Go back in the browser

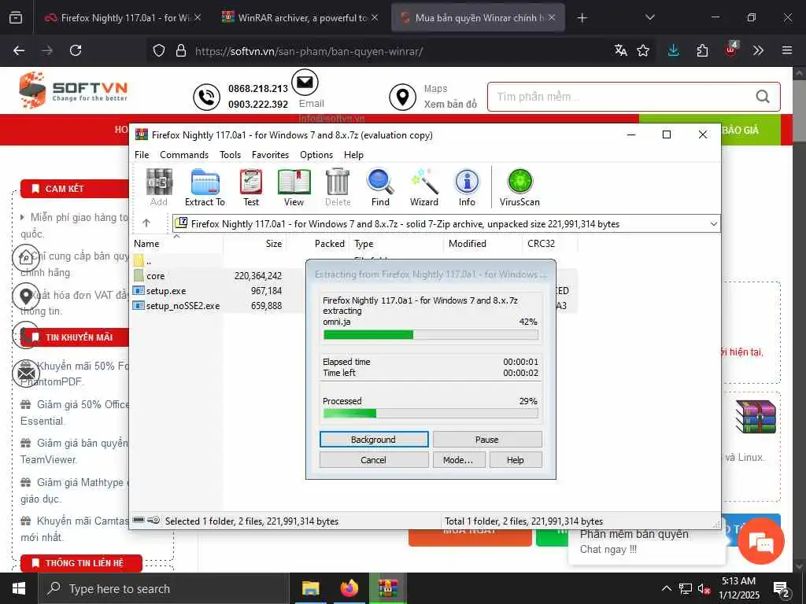[x=19, y=50]
